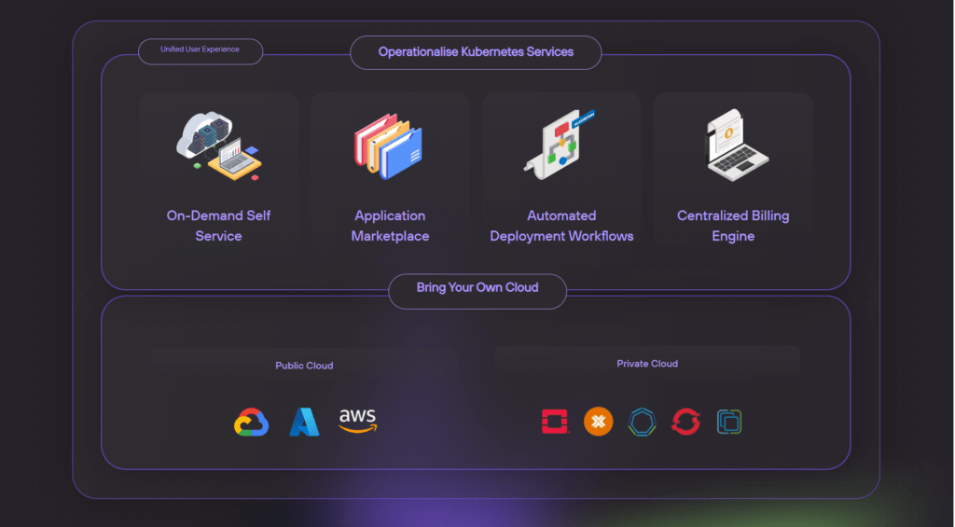Select the Bring Your Own Cloud pill
The width and height of the screenshot is (955, 527).
pos(477,291)
